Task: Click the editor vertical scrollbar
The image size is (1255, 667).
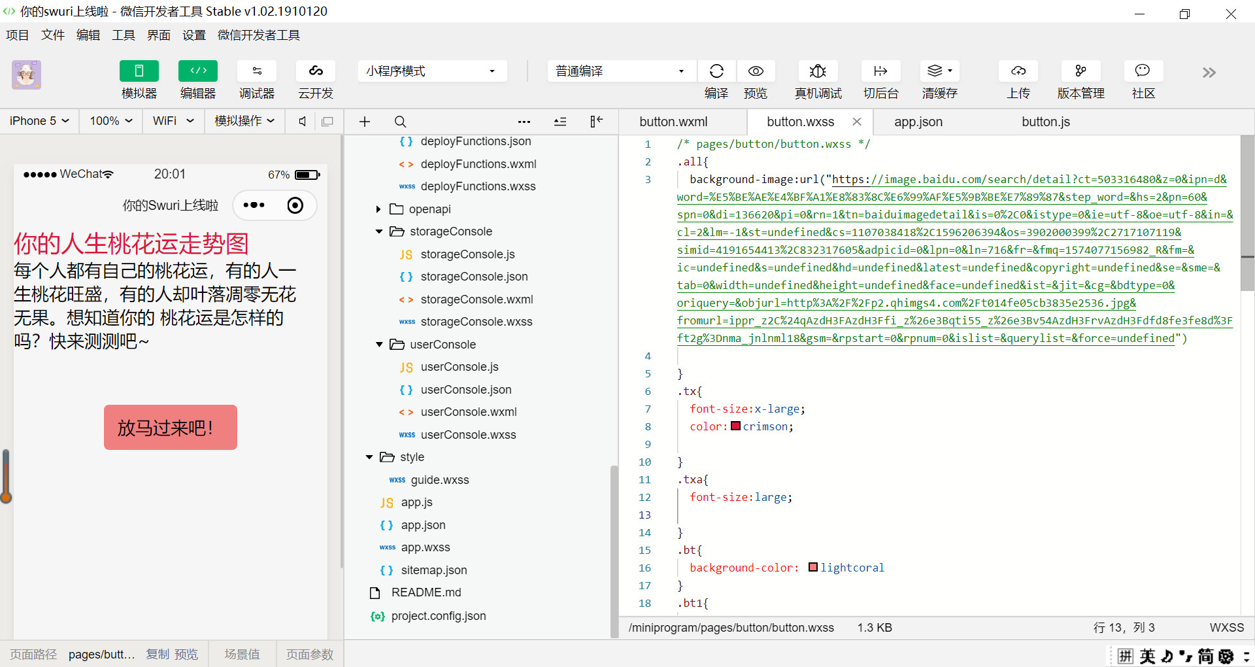Action: click(1247, 213)
